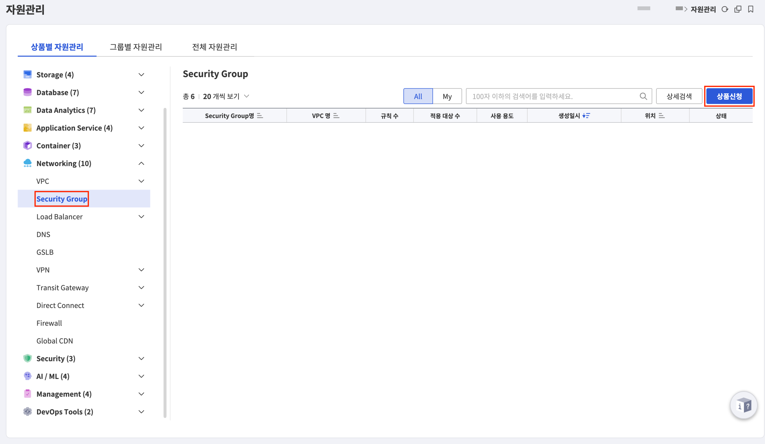Sort by Security Group명 icon

260,116
